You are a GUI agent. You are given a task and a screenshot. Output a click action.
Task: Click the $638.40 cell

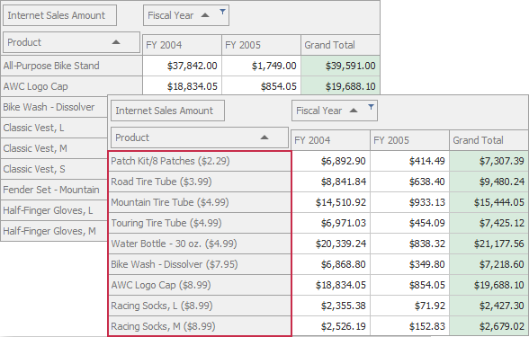pos(410,182)
